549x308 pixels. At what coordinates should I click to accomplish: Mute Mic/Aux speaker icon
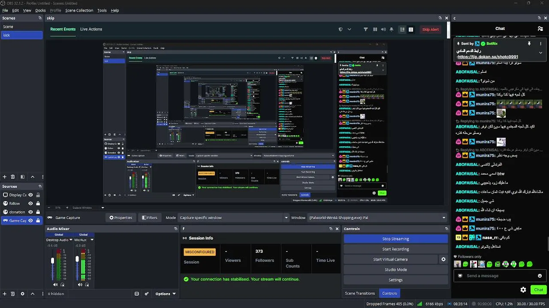coord(80,284)
